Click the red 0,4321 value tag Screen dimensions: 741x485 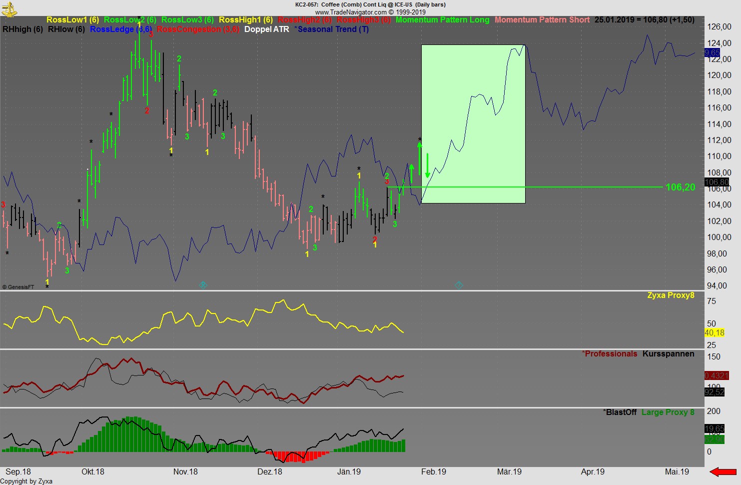click(x=717, y=375)
